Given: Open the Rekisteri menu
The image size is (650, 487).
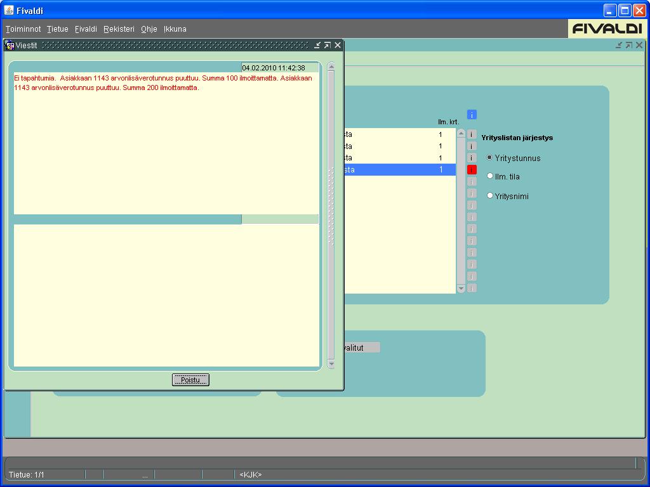Looking at the screenshot, I should pos(119,29).
